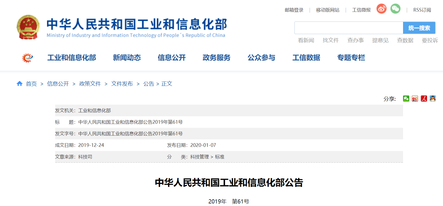This screenshot has height=206, width=443.
Task: Share via the red 人 share icon
Action: tap(424, 98)
